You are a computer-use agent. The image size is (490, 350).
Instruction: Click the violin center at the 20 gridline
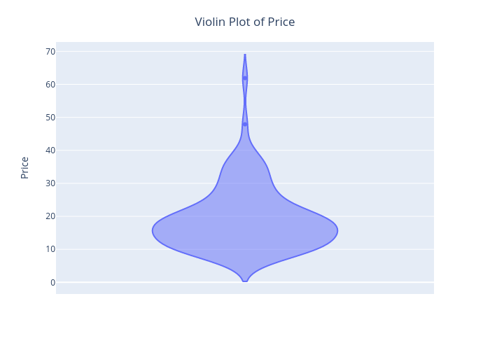(245, 216)
